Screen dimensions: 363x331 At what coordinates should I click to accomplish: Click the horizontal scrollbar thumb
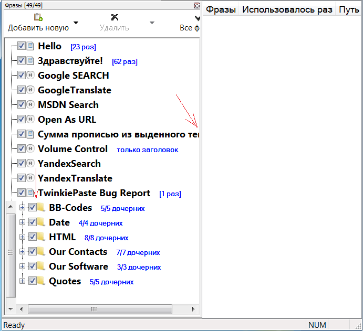point(100,309)
